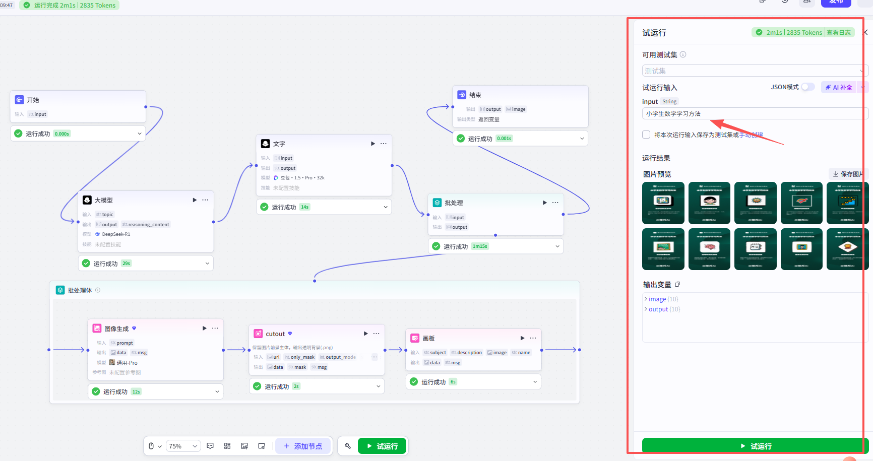The height and width of the screenshot is (461, 873).
Task: Click the debug wrench icon in bottom toolbar
Action: tap(347, 446)
